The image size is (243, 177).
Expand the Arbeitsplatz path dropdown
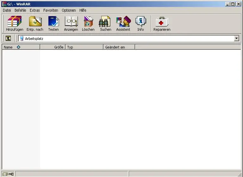[236, 38]
